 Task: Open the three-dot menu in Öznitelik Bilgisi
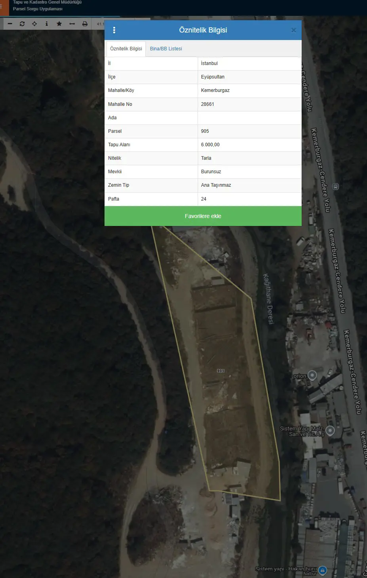coord(114,30)
